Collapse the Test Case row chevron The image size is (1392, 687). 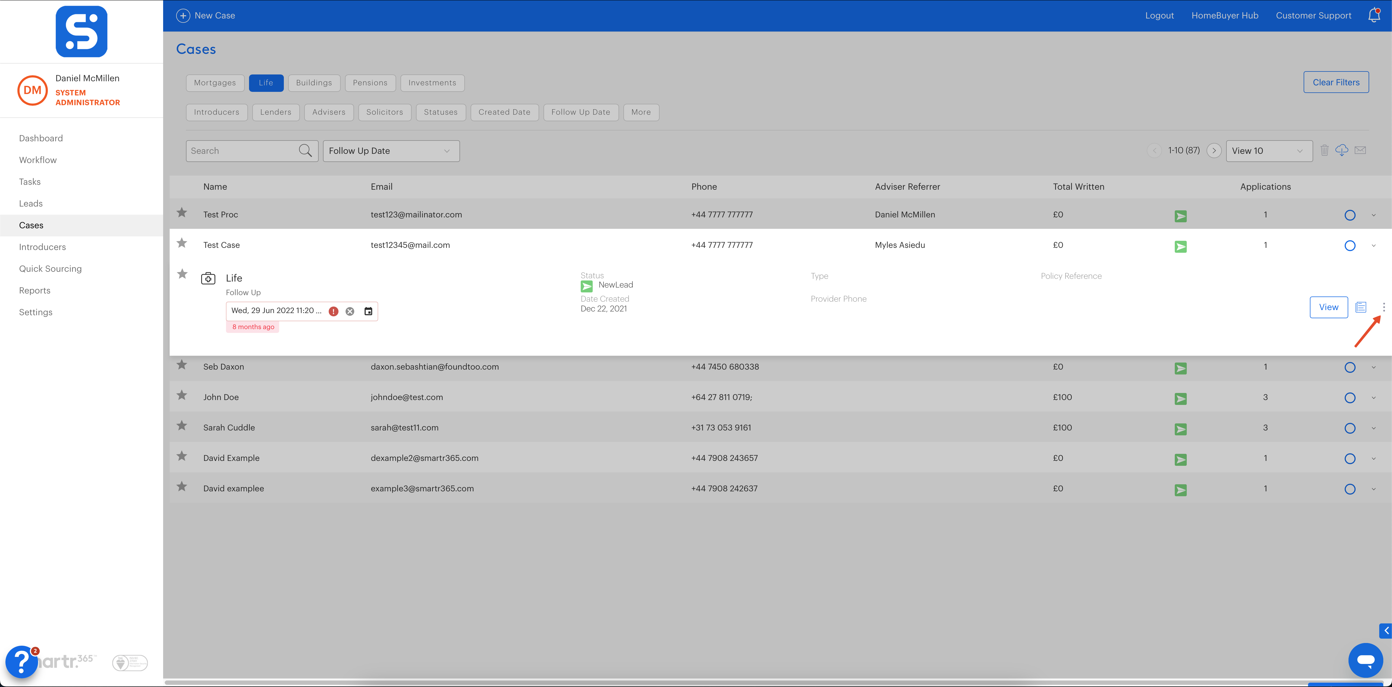pyautogui.click(x=1374, y=246)
